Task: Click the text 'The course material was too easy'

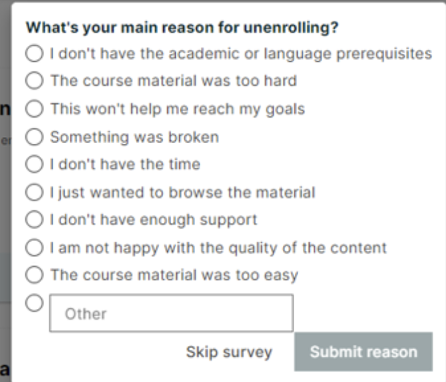Action: point(174,276)
